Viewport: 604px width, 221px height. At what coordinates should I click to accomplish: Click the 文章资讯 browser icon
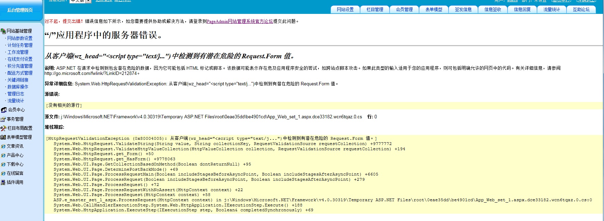pyautogui.click(x=3, y=146)
